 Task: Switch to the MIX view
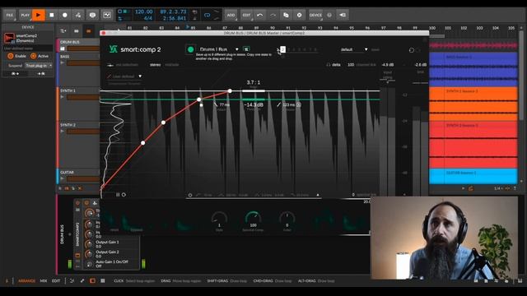click(x=44, y=281)
